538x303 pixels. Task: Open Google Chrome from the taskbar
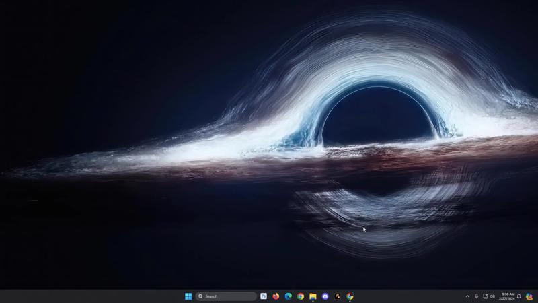coord(301,296)
